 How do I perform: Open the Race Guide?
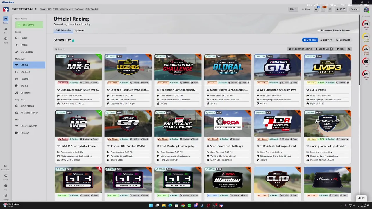click(343, 40)
